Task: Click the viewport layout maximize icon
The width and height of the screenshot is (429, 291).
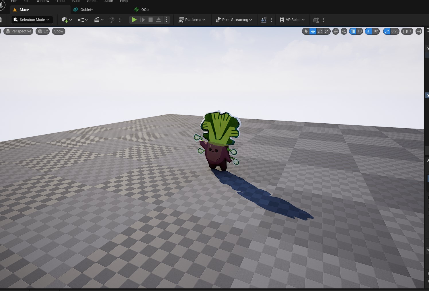Action: (419, 31)
